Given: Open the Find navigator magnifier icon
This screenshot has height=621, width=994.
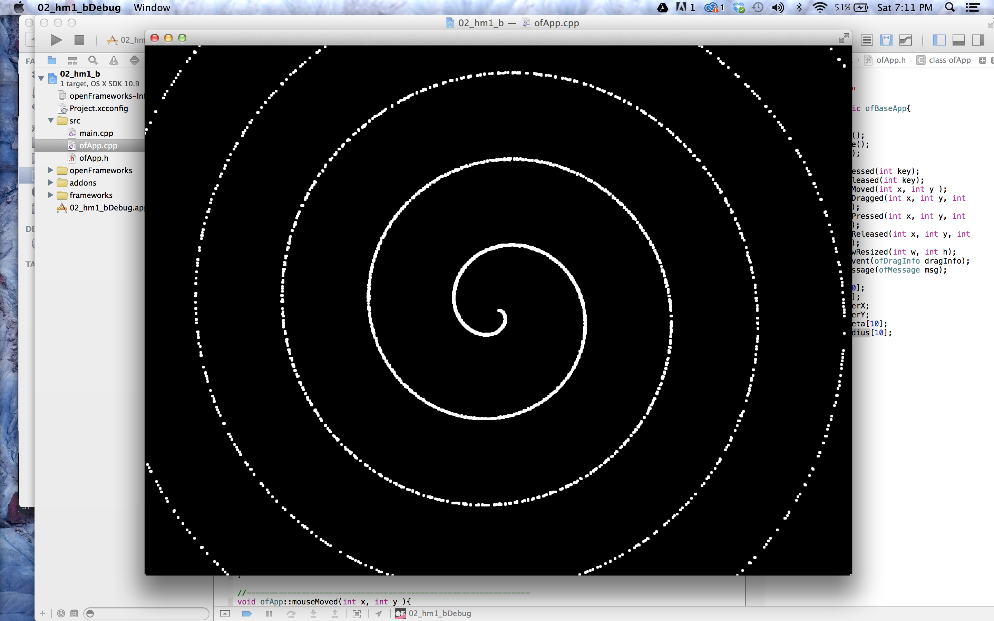Looking at the screenshot, I should click(93, 60).
